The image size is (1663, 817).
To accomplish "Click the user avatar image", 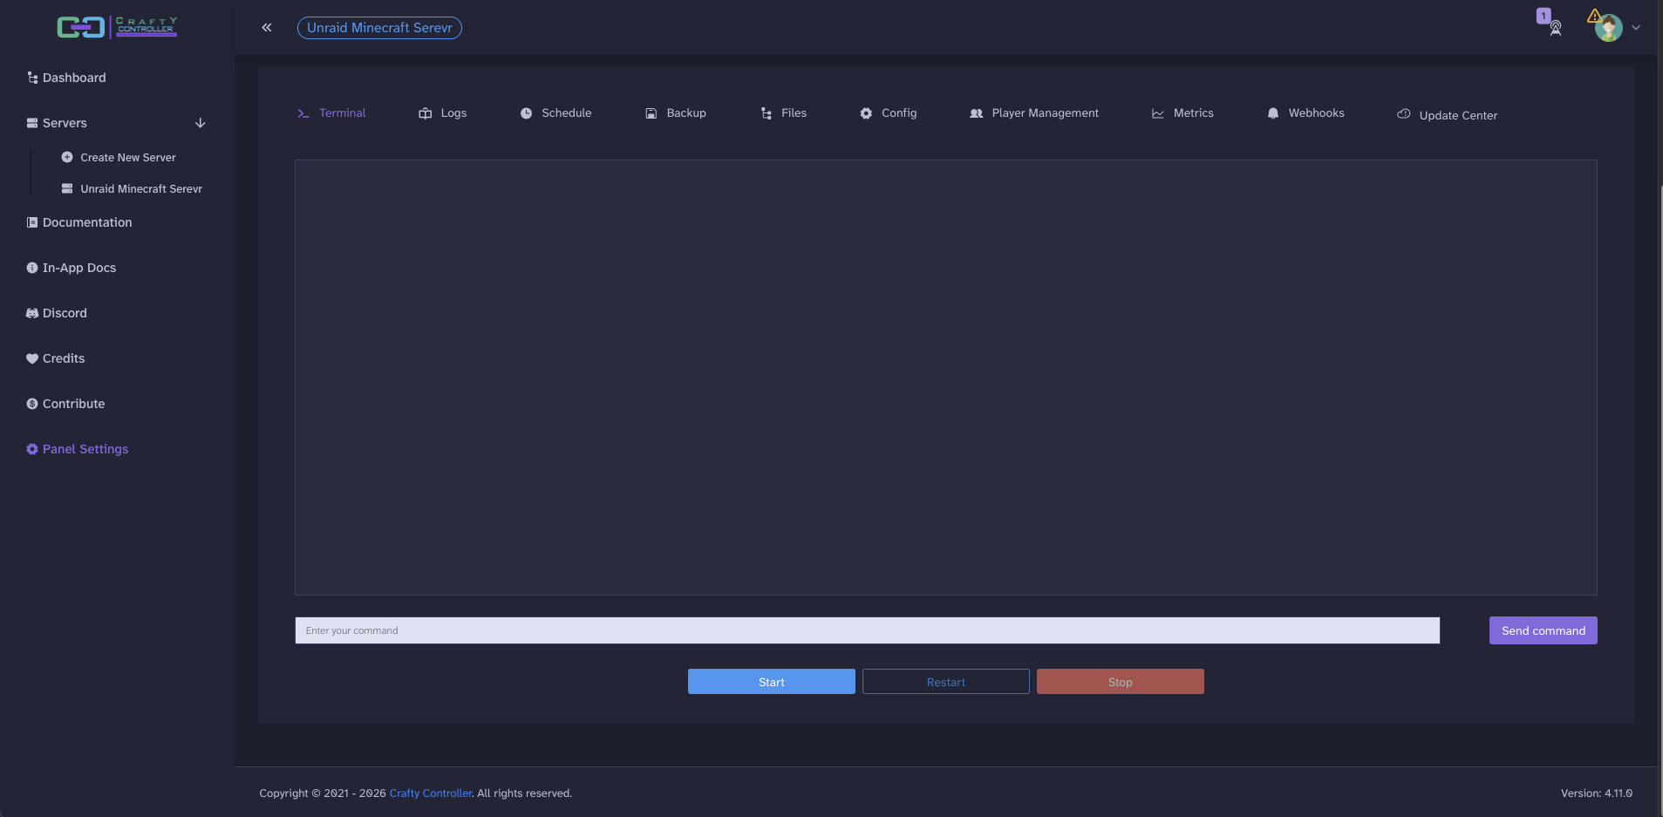I will pyautogui.click(x=1608, y=28).
